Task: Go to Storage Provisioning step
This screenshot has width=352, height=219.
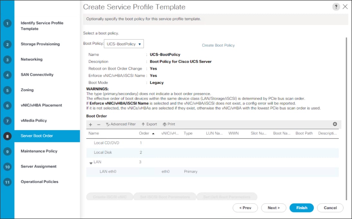Action: (x=40, y=44)
